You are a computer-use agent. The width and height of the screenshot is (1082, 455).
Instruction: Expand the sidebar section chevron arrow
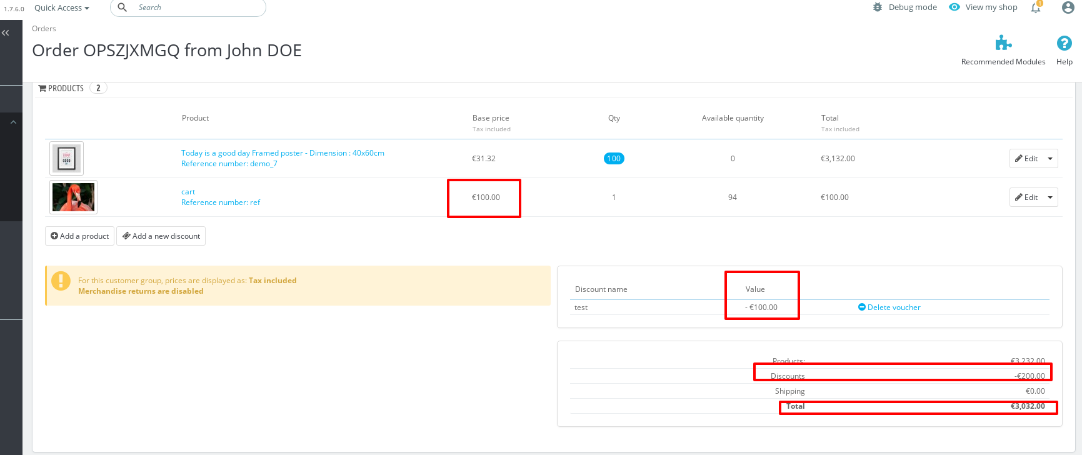coord(13,122)
